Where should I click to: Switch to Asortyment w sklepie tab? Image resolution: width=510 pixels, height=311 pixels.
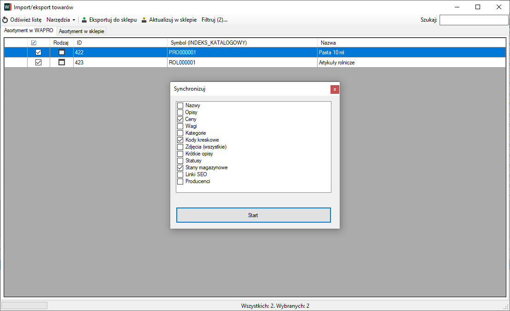click(82, 31)
